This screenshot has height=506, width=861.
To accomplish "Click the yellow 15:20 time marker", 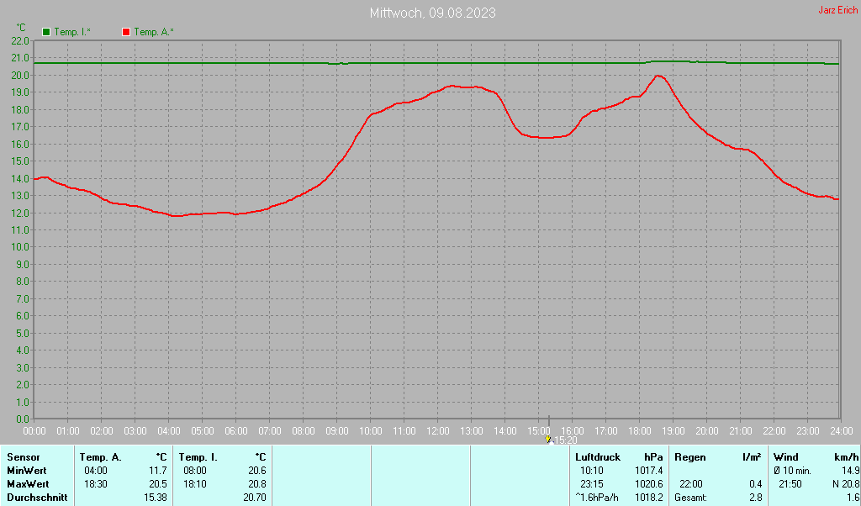I will [547, 440].
